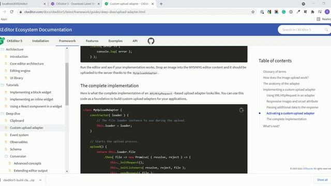Image resolution: width=331 pixels, height=186 pixels.
Task: Click the CKEditor 5 logo icon
Action: [2, 41]
